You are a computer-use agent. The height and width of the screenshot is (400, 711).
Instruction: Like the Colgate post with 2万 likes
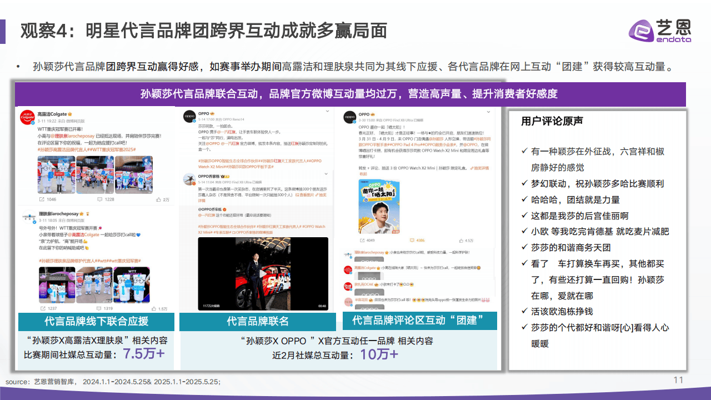click(x=159, y=199)
